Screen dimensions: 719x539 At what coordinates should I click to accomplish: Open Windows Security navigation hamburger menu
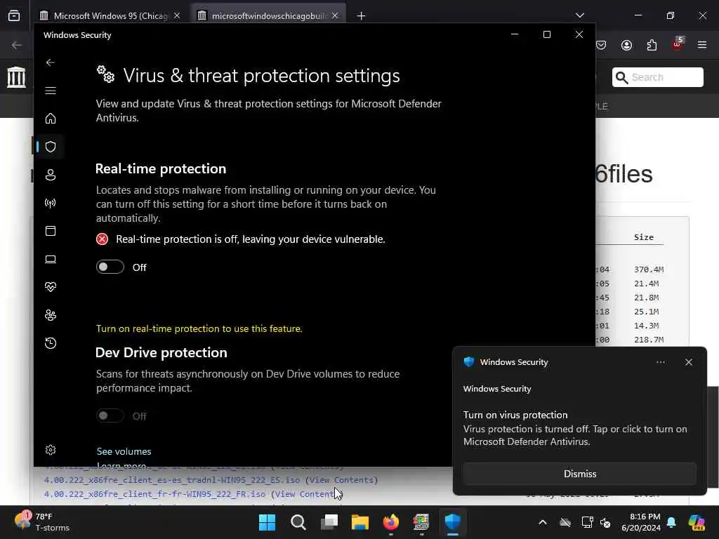point(51,91)
